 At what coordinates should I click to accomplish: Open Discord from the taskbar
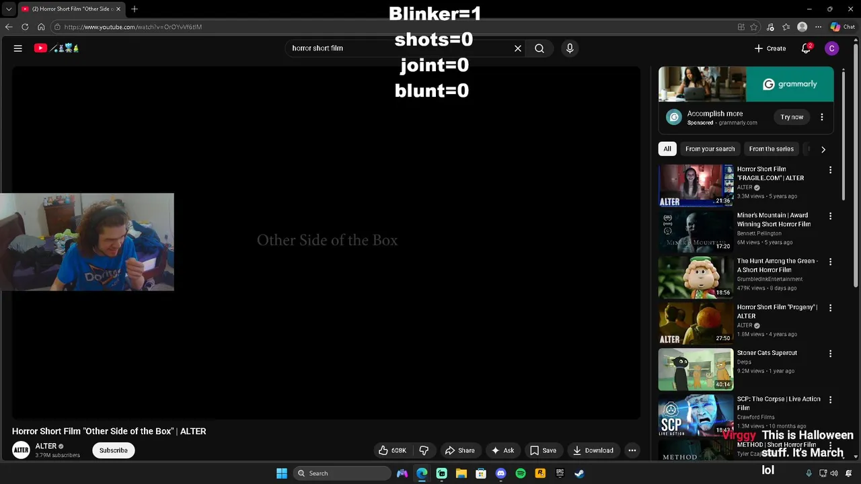point(500,473)
